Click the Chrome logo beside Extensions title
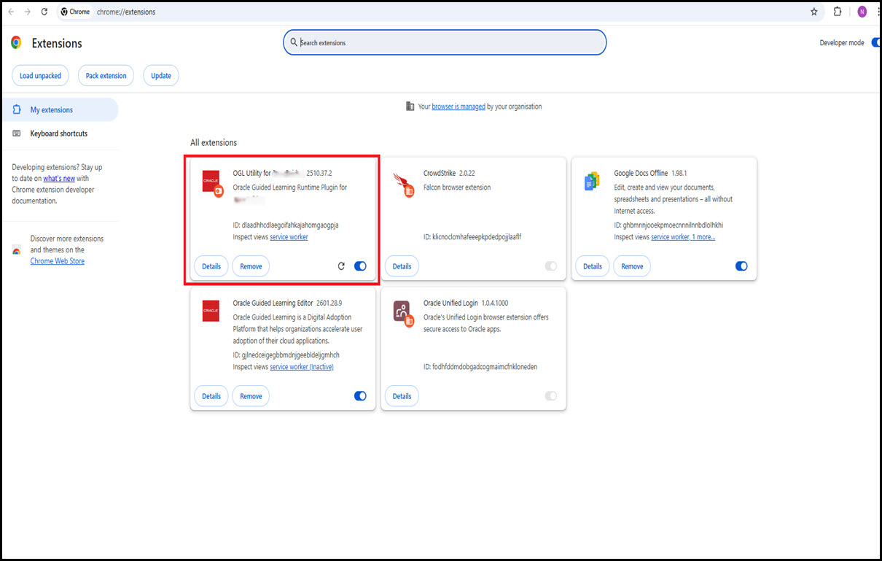This screenshot has width=882, height=561. click(x=16, y=43)
